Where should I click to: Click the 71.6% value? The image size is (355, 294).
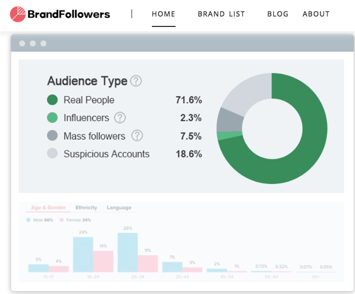pos(189,100)
